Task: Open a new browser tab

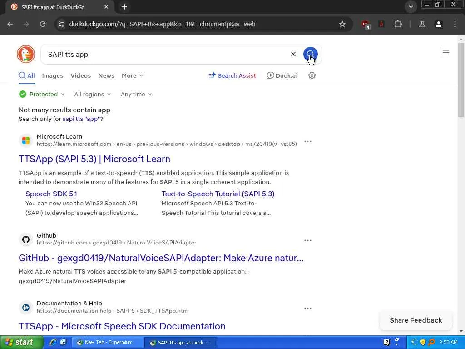Action: 124,7
